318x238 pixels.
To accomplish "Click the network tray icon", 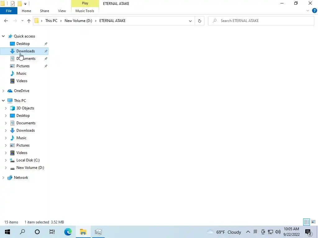I will [270, 232].
